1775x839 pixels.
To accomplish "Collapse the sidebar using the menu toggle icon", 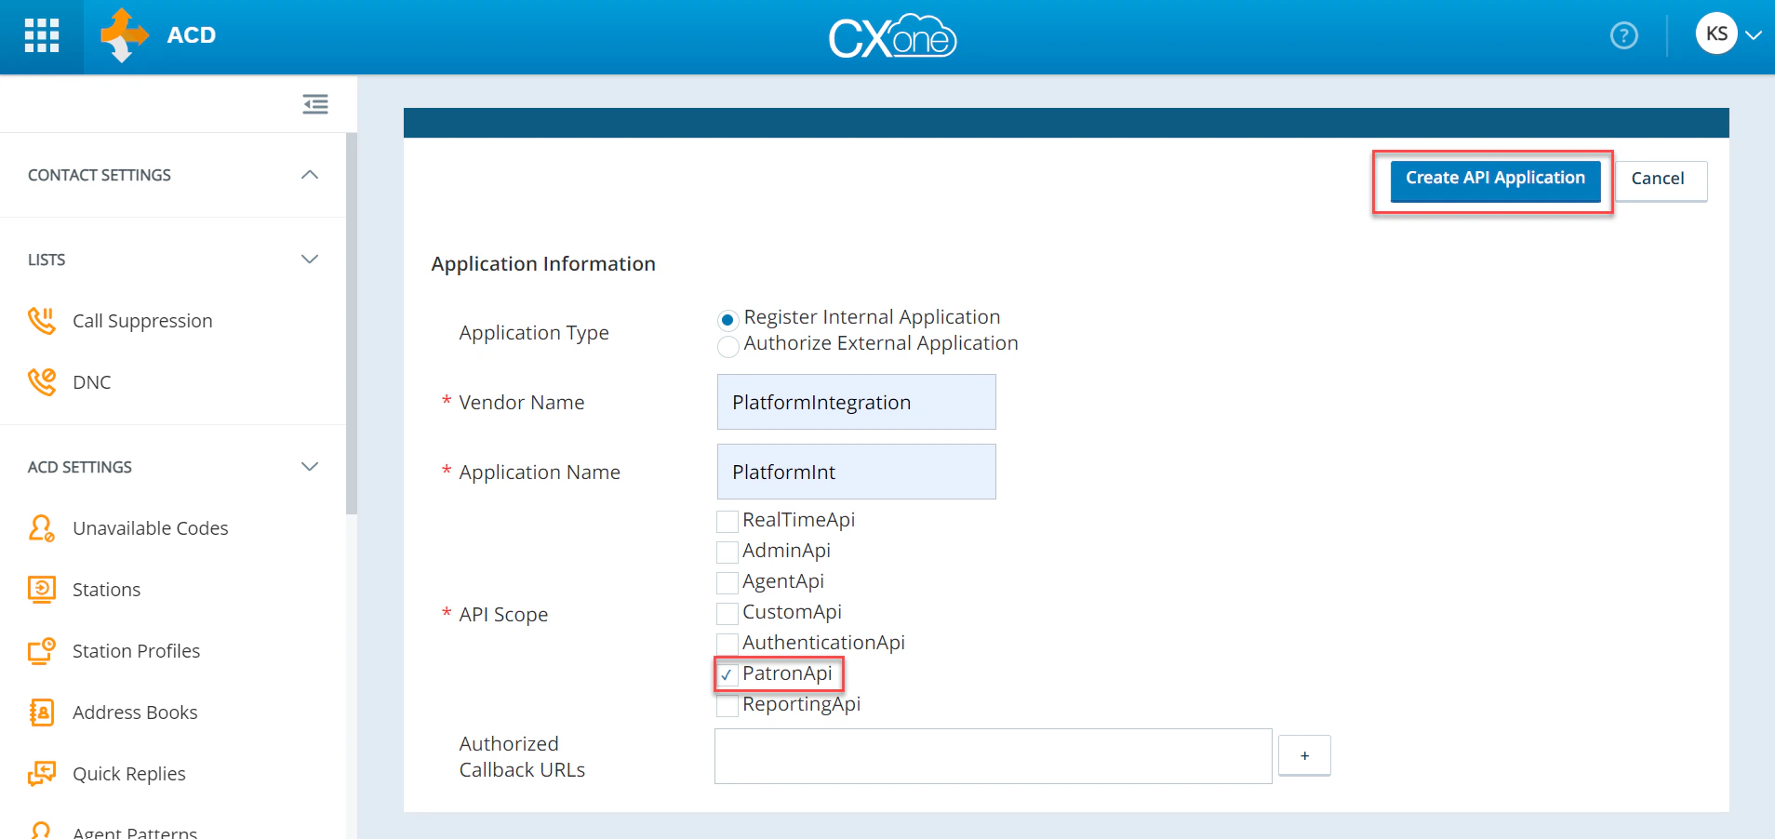I will 315,104.
